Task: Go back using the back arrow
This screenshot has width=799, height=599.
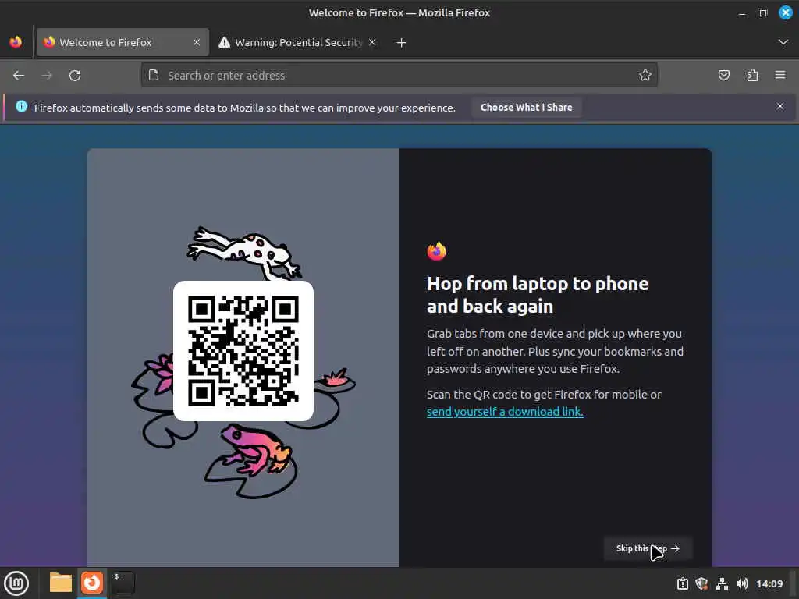Action: [19, 76]
